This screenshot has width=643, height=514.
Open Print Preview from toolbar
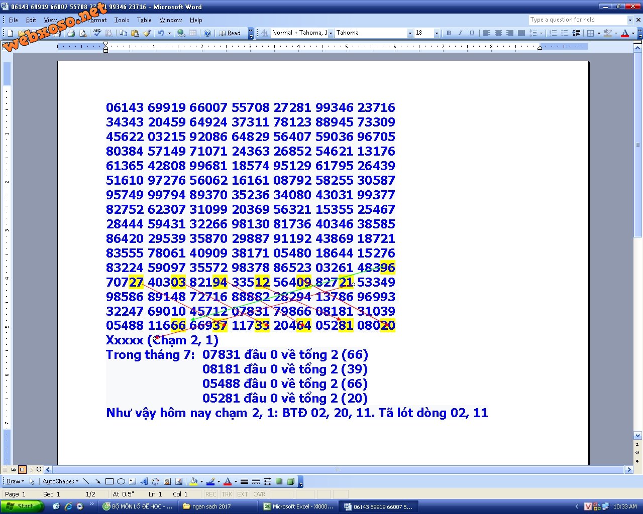click(83, 33)
